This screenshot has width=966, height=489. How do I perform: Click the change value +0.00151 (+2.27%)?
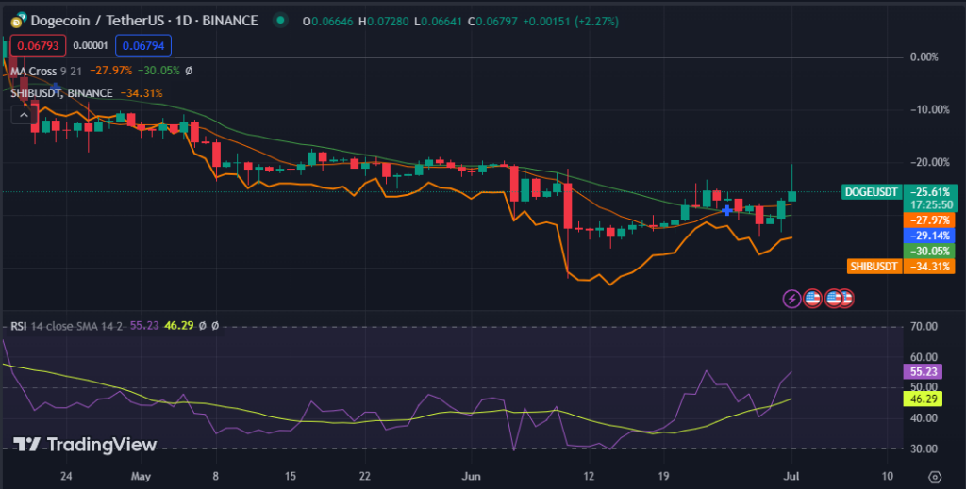pyautogui.click(x=571, y=22)
